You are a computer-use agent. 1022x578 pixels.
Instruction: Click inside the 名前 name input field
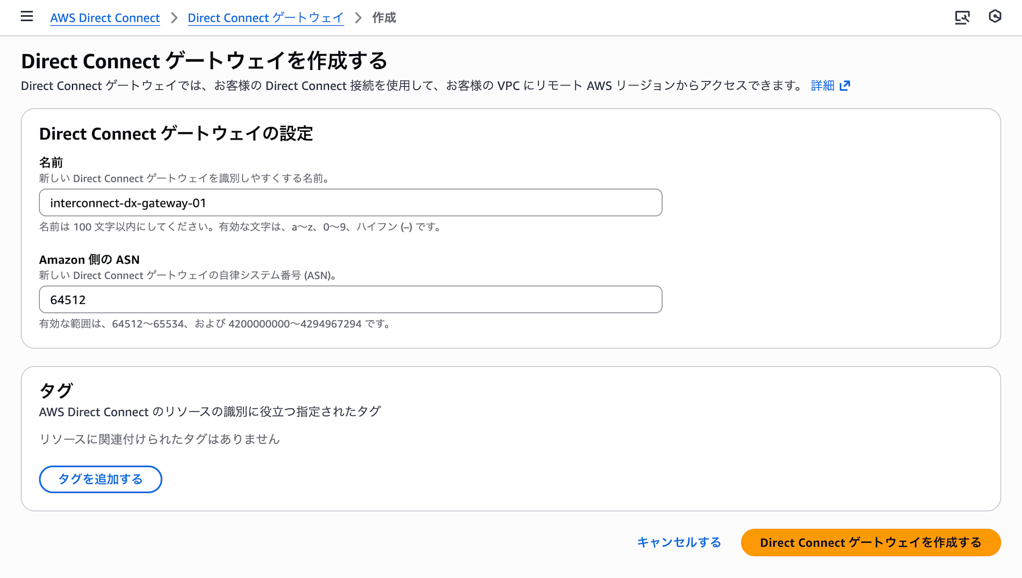click(x=351, y=202)
